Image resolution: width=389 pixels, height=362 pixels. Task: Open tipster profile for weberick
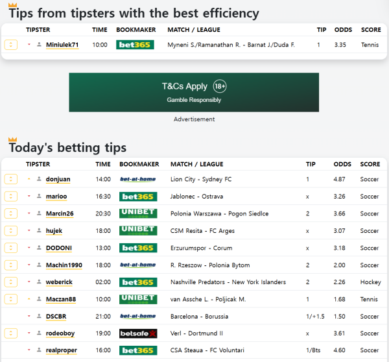point(60,282)
